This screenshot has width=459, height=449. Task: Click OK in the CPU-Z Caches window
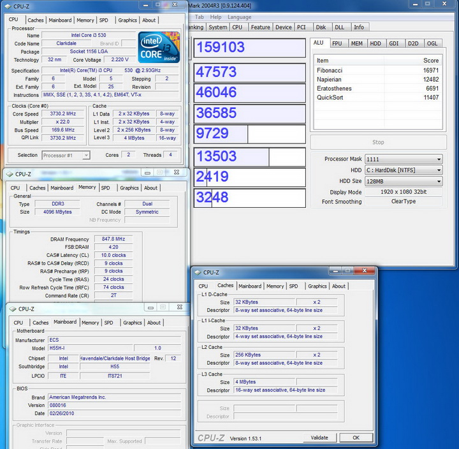[x=356, y=438]
